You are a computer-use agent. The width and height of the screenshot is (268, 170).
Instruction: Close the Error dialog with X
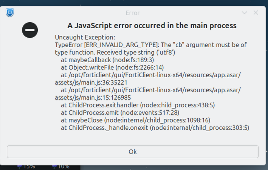point(256,12)
